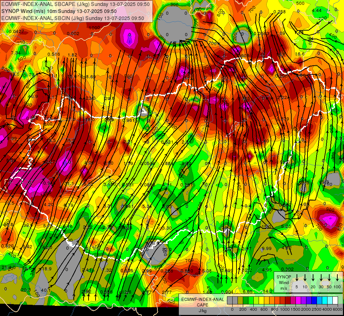Pick the deep blue swatch left of 2500 tick
Image resolution: width=344 pixels, height=316 pixels.
tap(314, 300)
